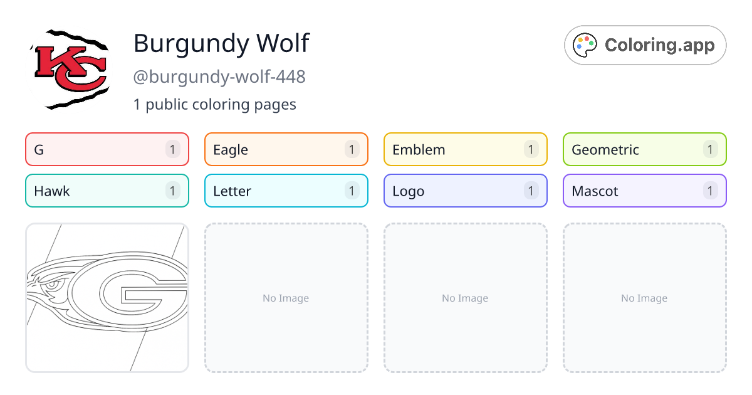The height and width of the screenshot is (395, 752).
Task: Choose the Emblem tag
Action: tap(466, 149)
